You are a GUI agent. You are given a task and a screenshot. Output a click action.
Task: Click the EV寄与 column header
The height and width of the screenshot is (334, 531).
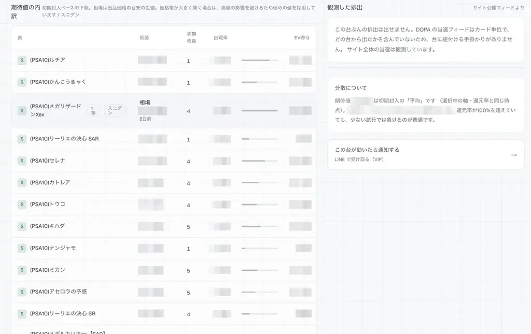pos(302,37)
